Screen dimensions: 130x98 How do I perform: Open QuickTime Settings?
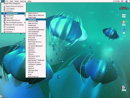(36, 60)
